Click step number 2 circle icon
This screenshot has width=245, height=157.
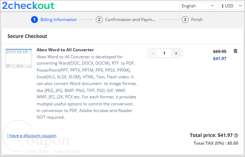[x=99, y=20]
